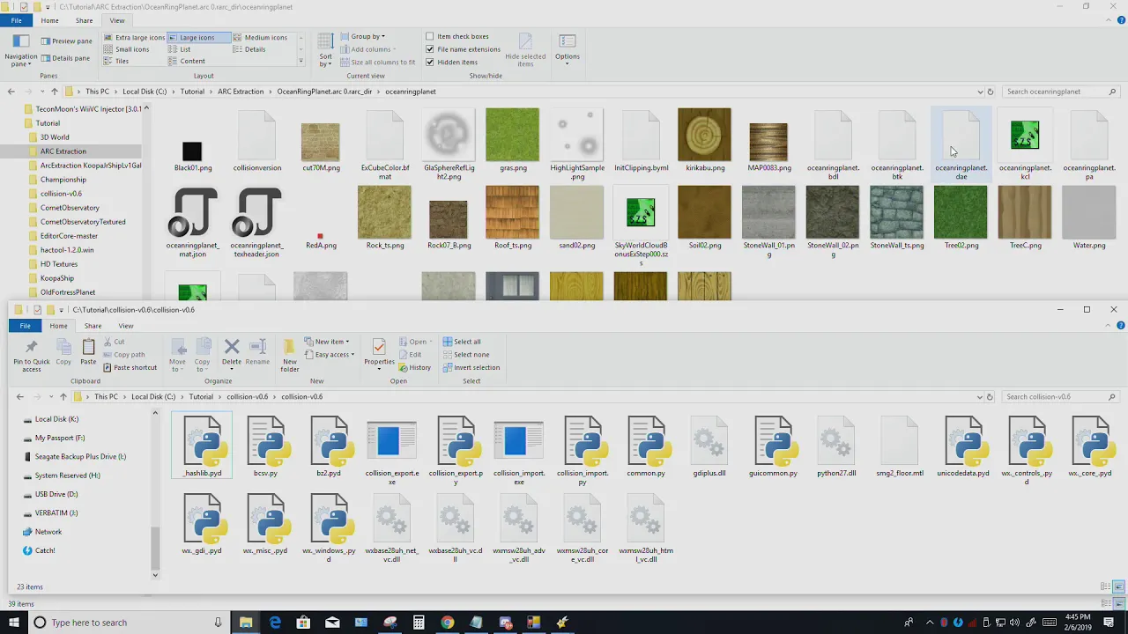
Task: Click the Tutorial breadcrumb in collision window
Action: pos(201,397)
